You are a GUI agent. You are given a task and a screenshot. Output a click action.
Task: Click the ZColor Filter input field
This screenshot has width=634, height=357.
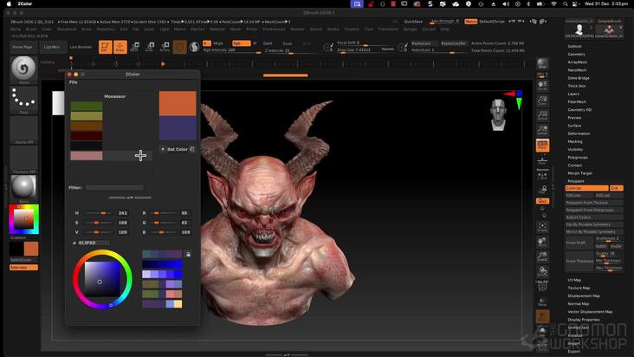click(114, 187)
